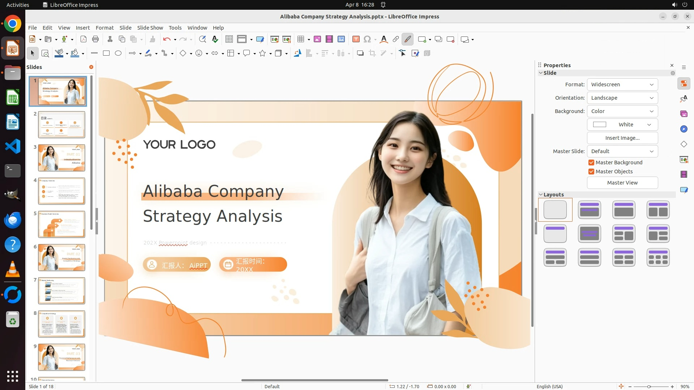The width and height of the screenshot is (694, 390).
Task: Click the Crop Image tool icon
Action: click(372, 53)
